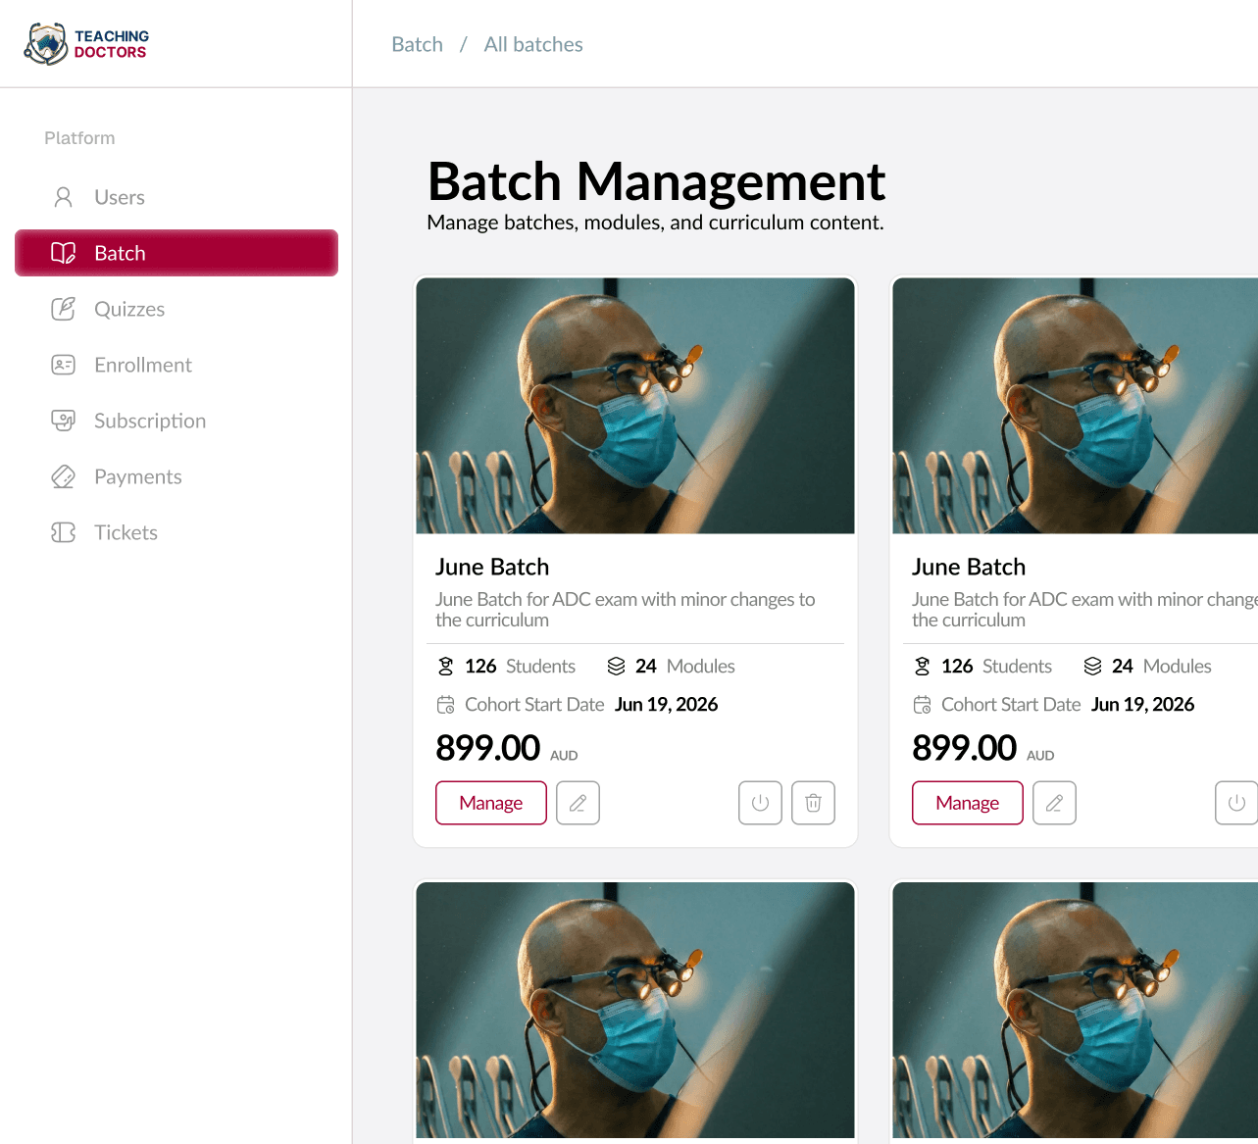Click "Jun 19, 2026" on the top-left card

pos(667,705)
